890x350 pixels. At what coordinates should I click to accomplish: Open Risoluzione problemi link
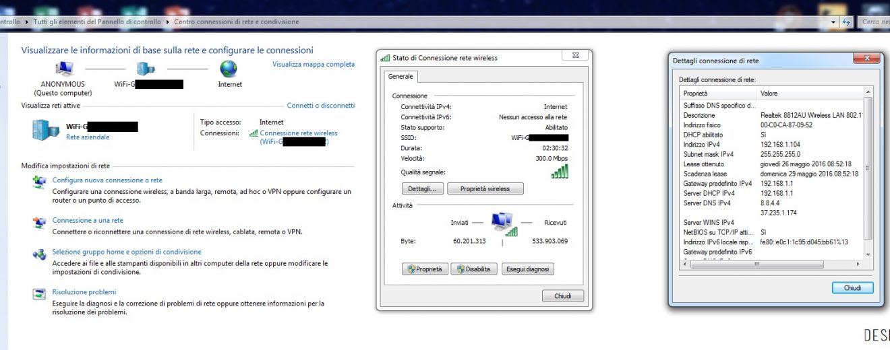(x=84, y=292)
